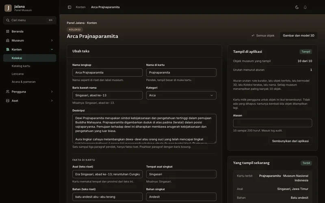Viewport: 325px width, 203px height.
Task: Open the Kategori dropdown showing Arca
Action: coord(181,95)
